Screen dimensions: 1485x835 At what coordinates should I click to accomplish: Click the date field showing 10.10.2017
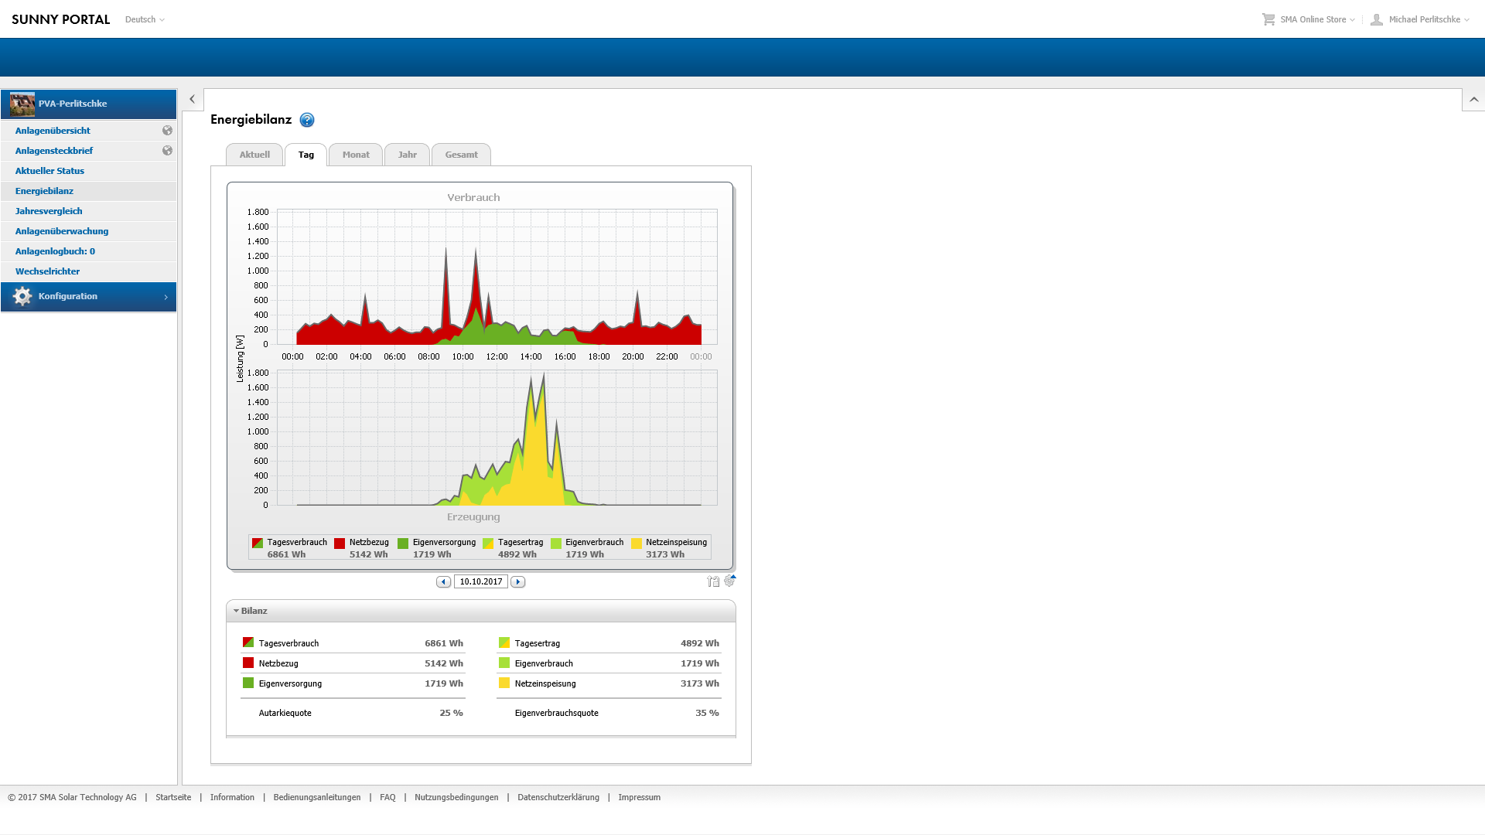(x=480, y=582)
